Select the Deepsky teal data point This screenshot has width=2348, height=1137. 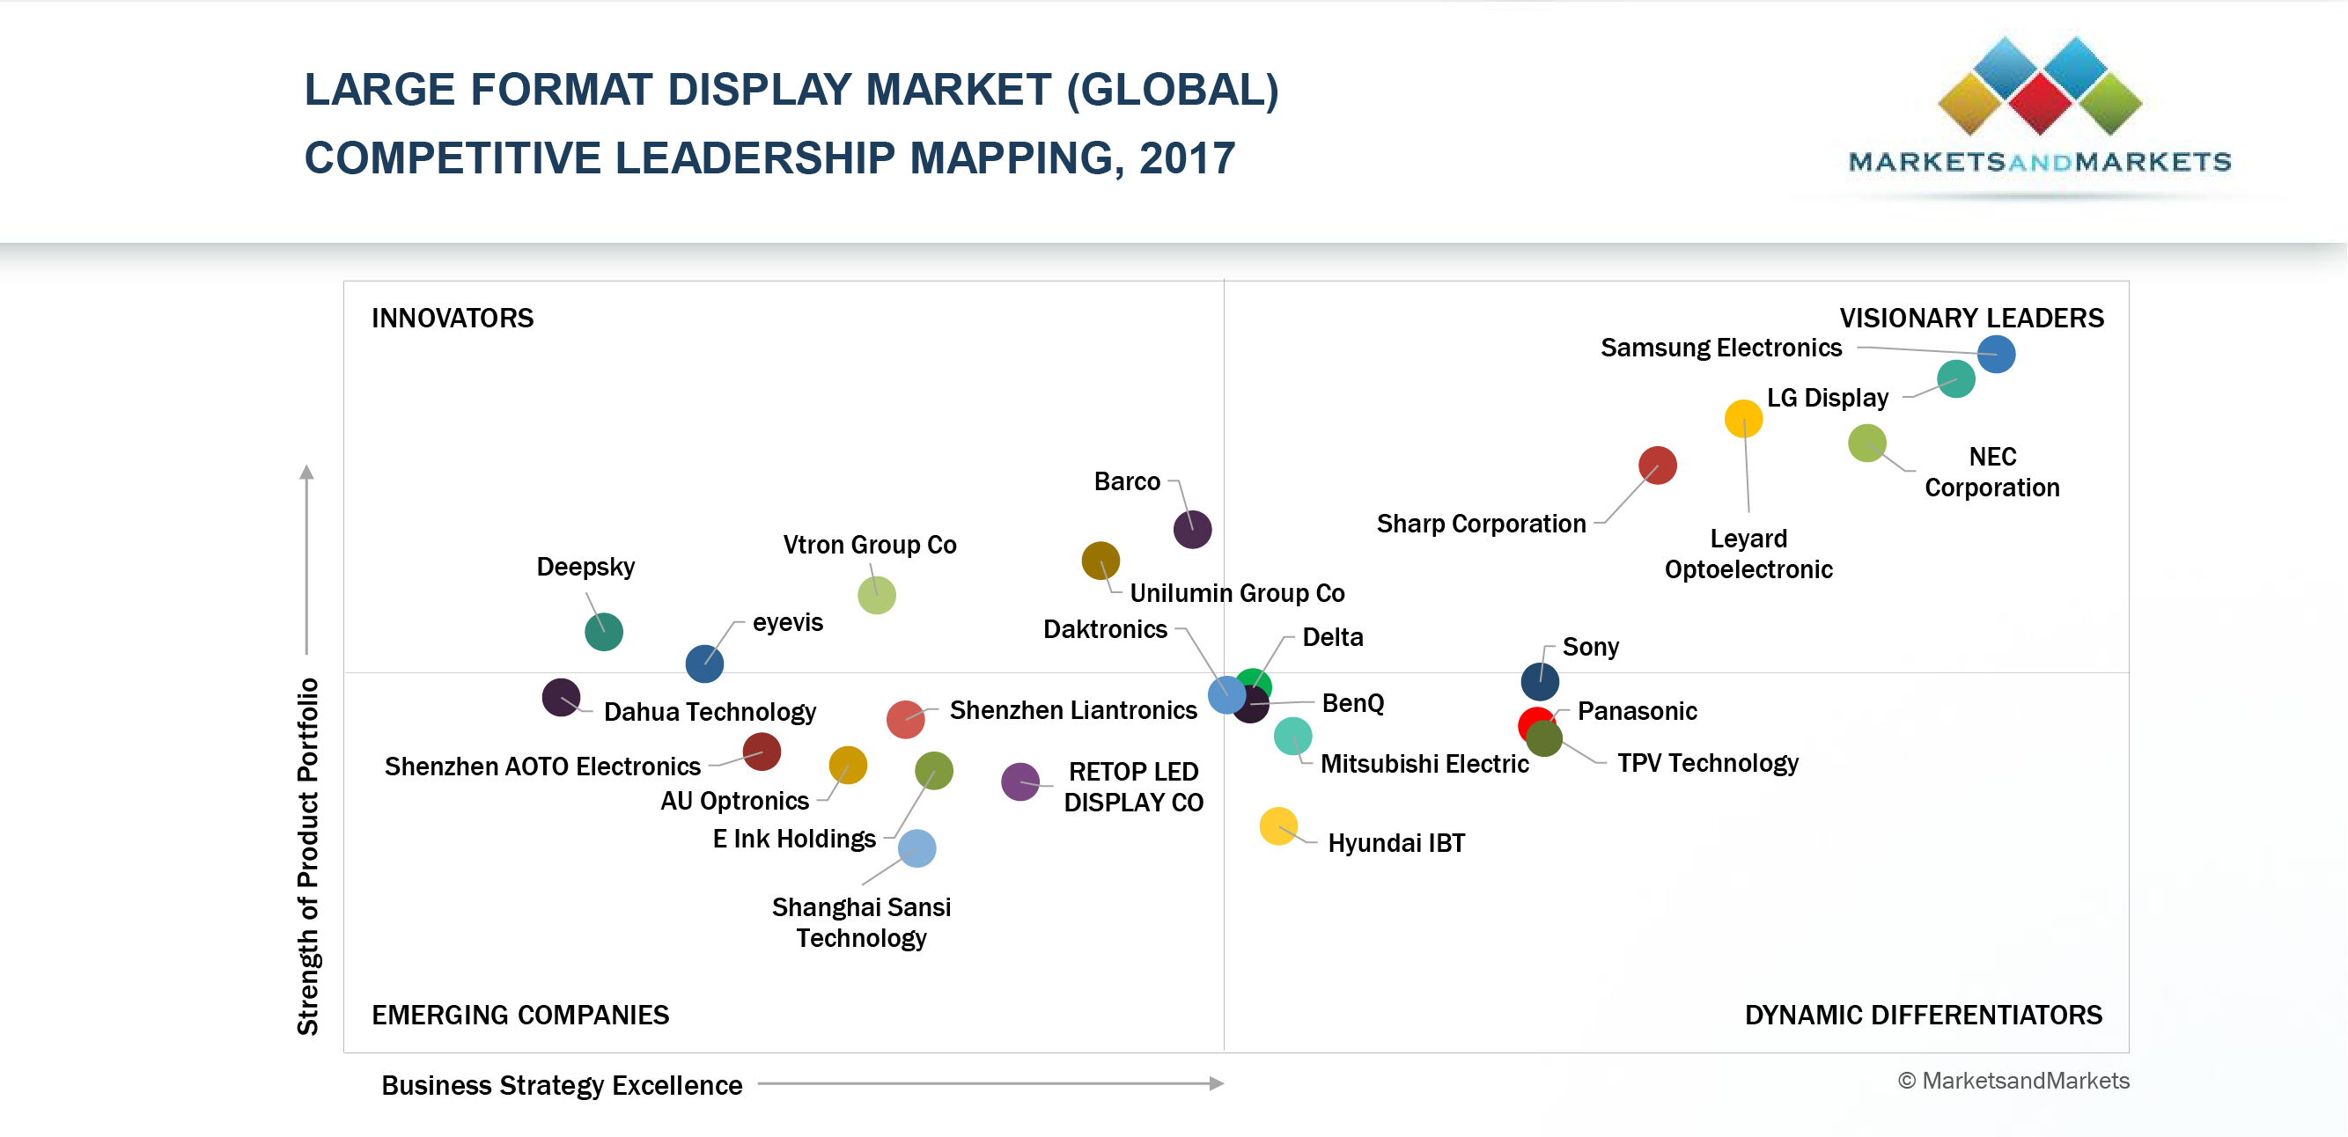(603, 631)
